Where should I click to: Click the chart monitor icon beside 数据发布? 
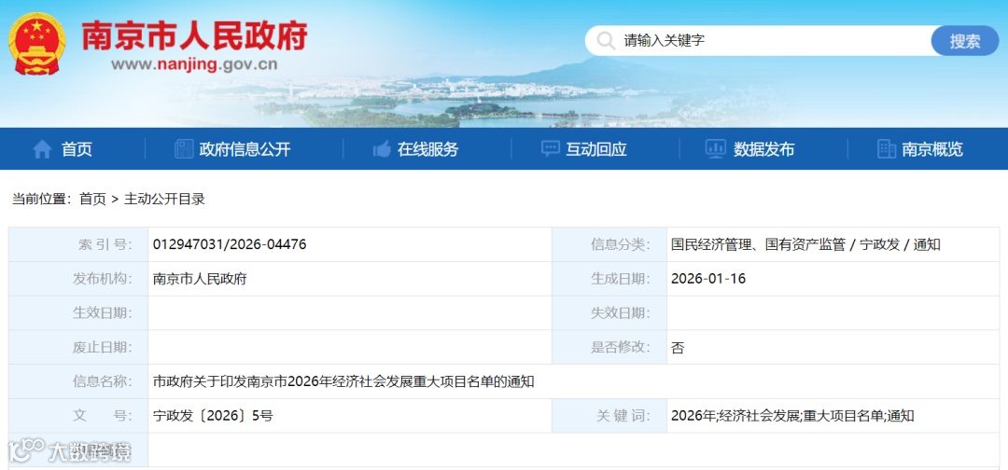(x=716, y=149)
